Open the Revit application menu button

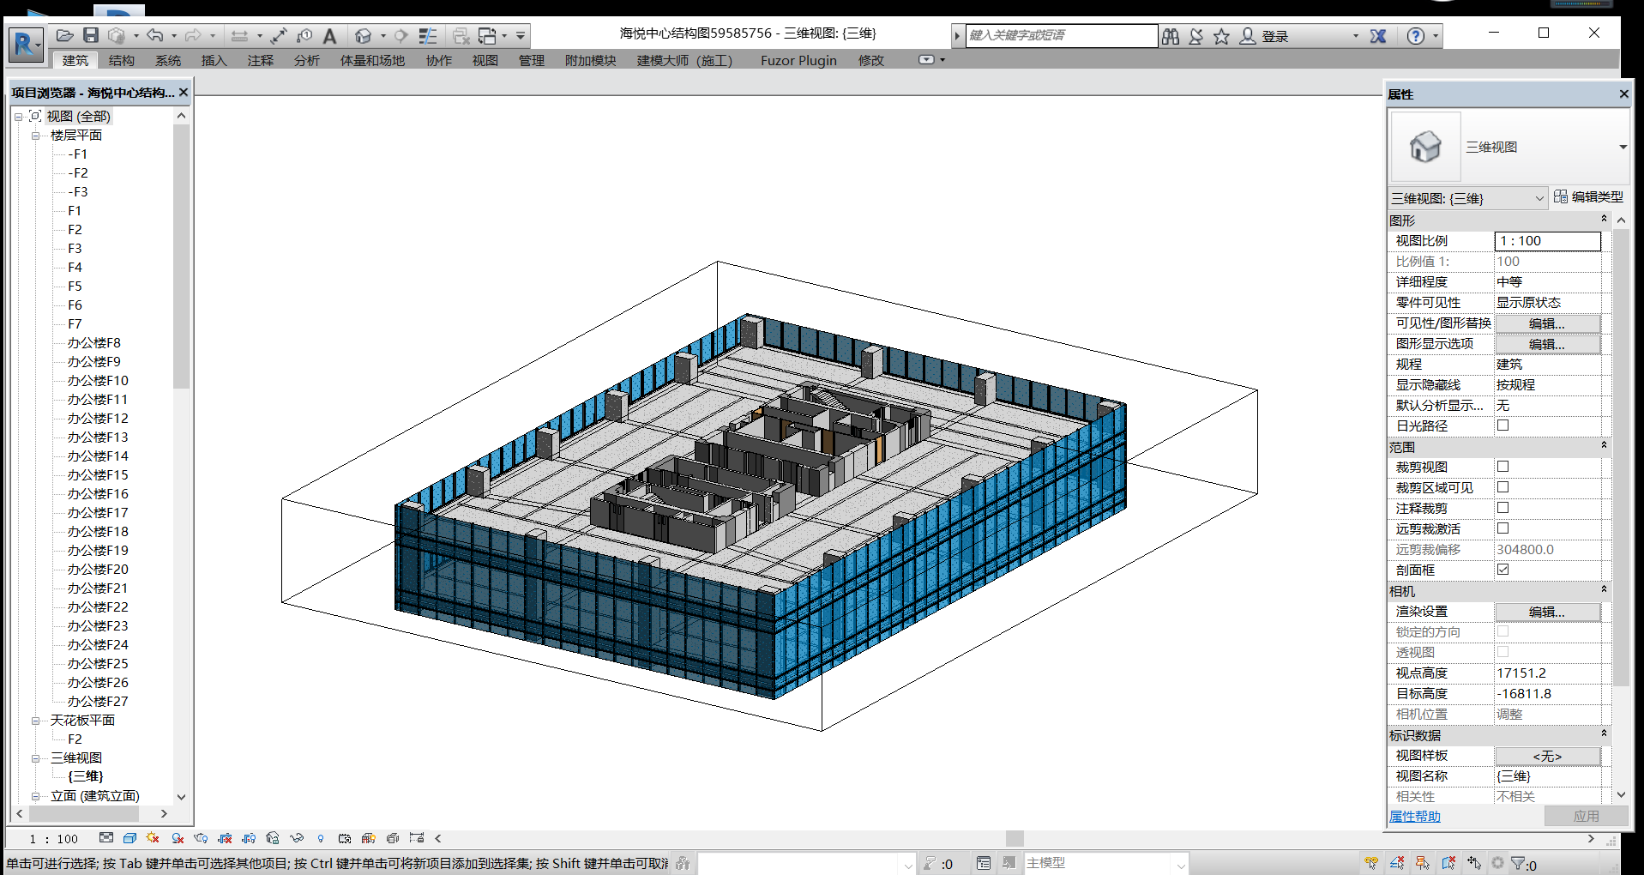coord(25,43)
